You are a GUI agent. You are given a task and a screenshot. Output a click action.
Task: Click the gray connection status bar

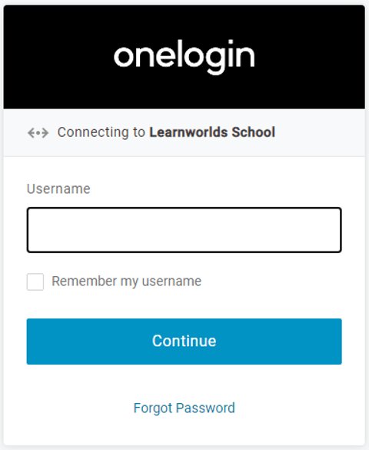click(x=184, y=132)
